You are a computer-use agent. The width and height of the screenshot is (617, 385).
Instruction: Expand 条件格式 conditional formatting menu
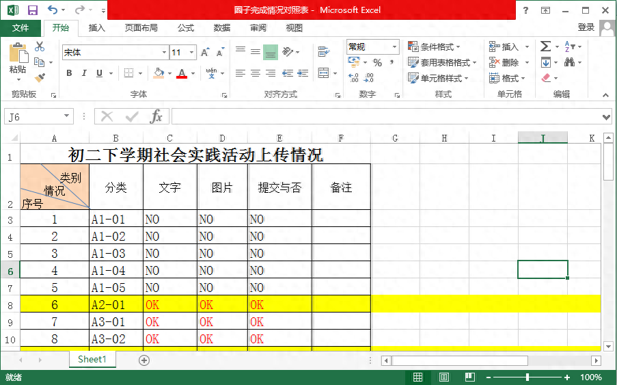(434, 47)
